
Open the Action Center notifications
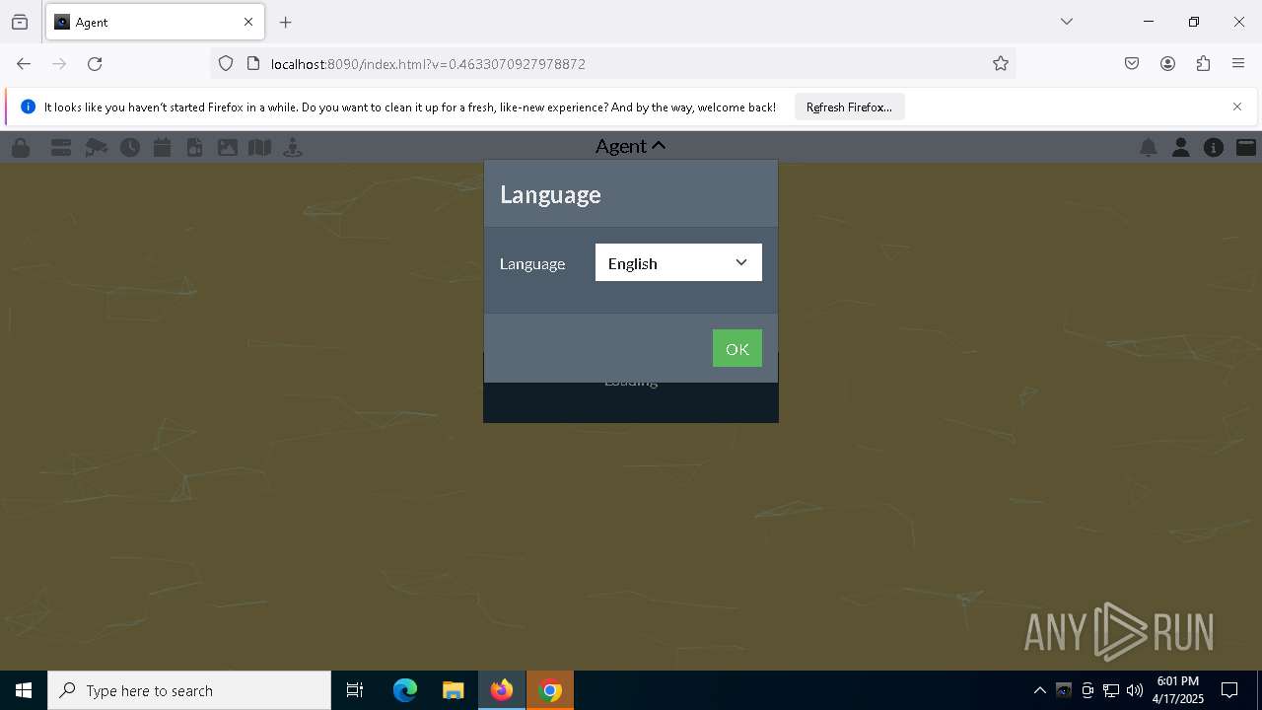tap(1229, 690)
